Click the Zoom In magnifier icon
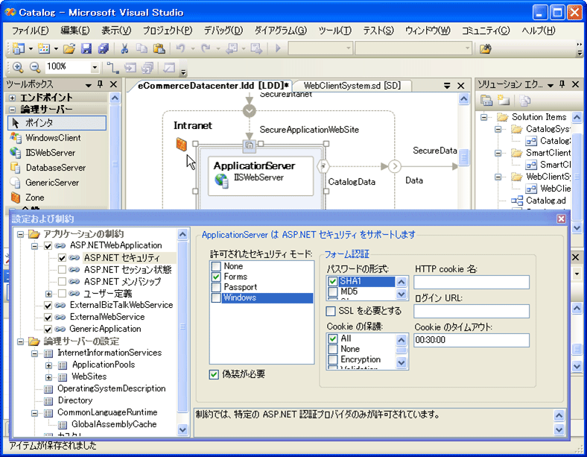The image size is (587, 457). pos(18,67)
